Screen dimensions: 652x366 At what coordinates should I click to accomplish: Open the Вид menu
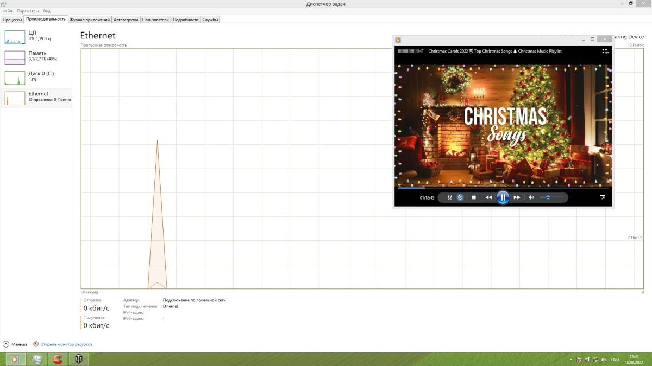(47, 11)
